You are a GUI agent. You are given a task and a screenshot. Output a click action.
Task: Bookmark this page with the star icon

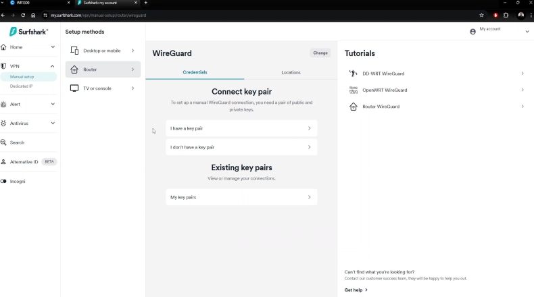coord(481,15)
